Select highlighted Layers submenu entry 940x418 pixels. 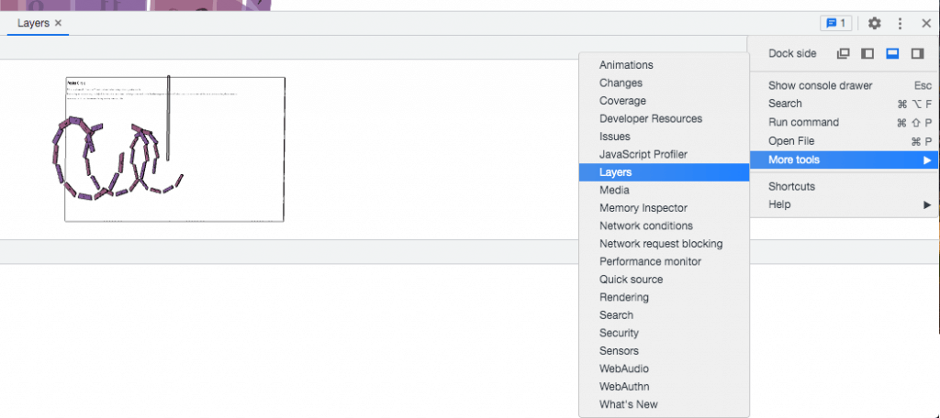point(664,172)
